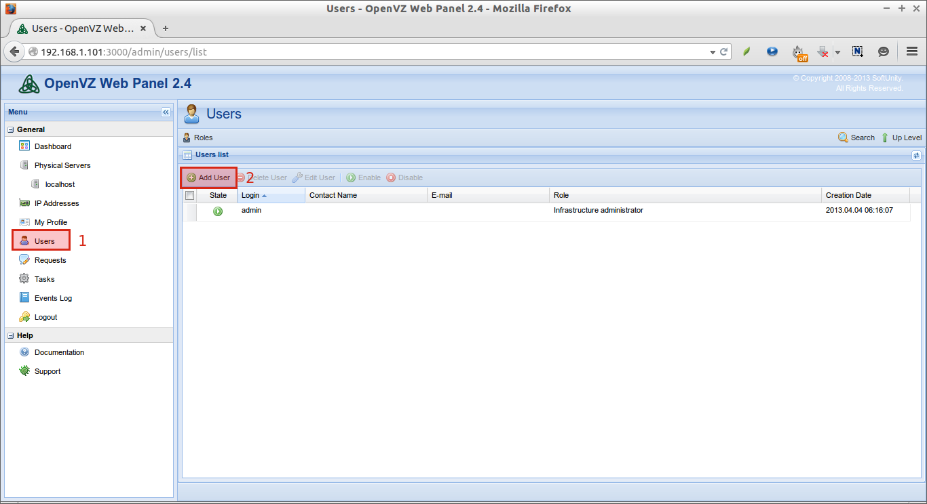Click the Add User button
The image size is (927, 504).
pyautogui.click(x=208, y=177)
